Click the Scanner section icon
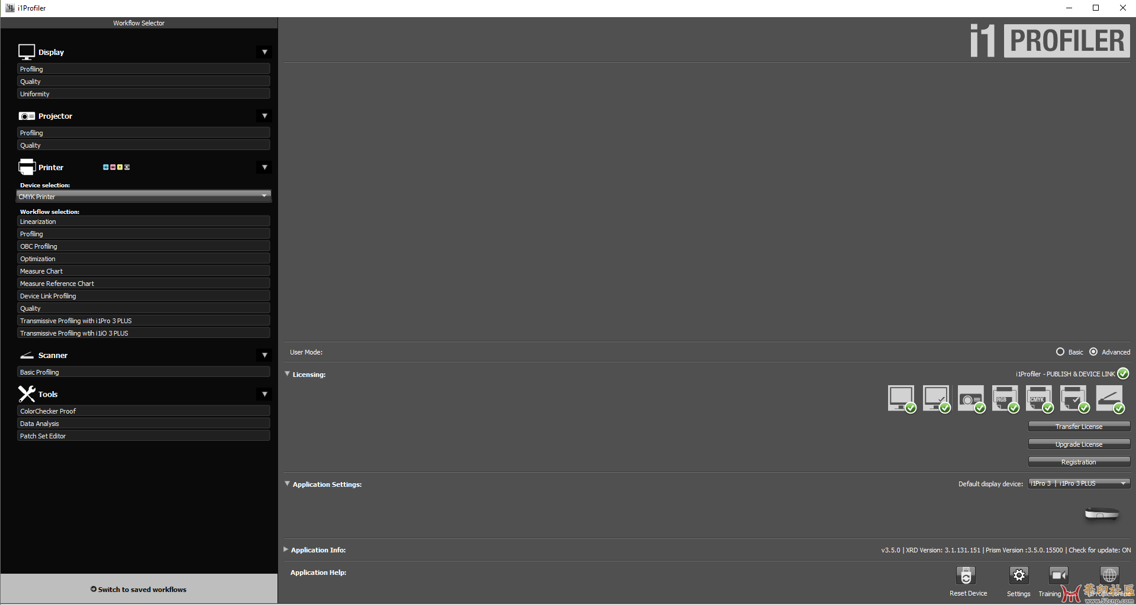 27,355
